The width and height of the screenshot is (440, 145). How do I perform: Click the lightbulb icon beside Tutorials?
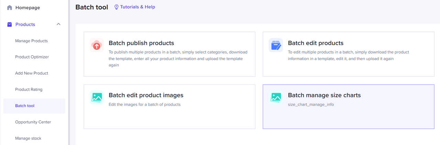coord(116,7)
